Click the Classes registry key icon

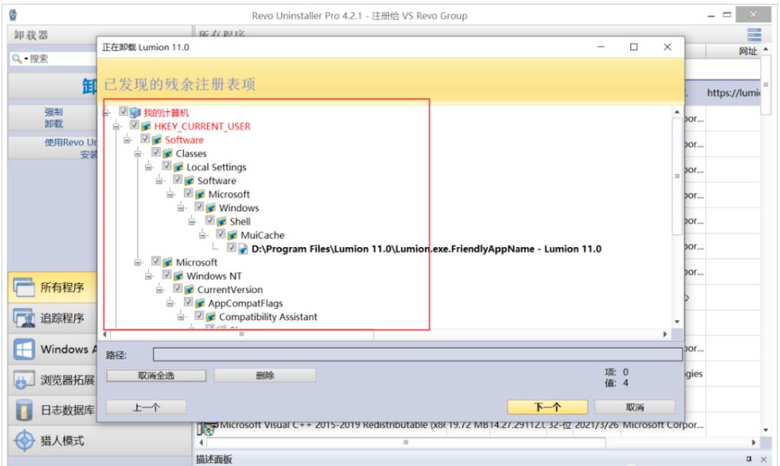point(167,153)
